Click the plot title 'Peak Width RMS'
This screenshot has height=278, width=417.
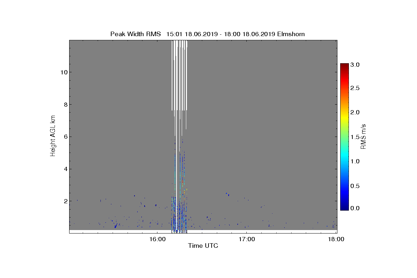tap(136, 34)
